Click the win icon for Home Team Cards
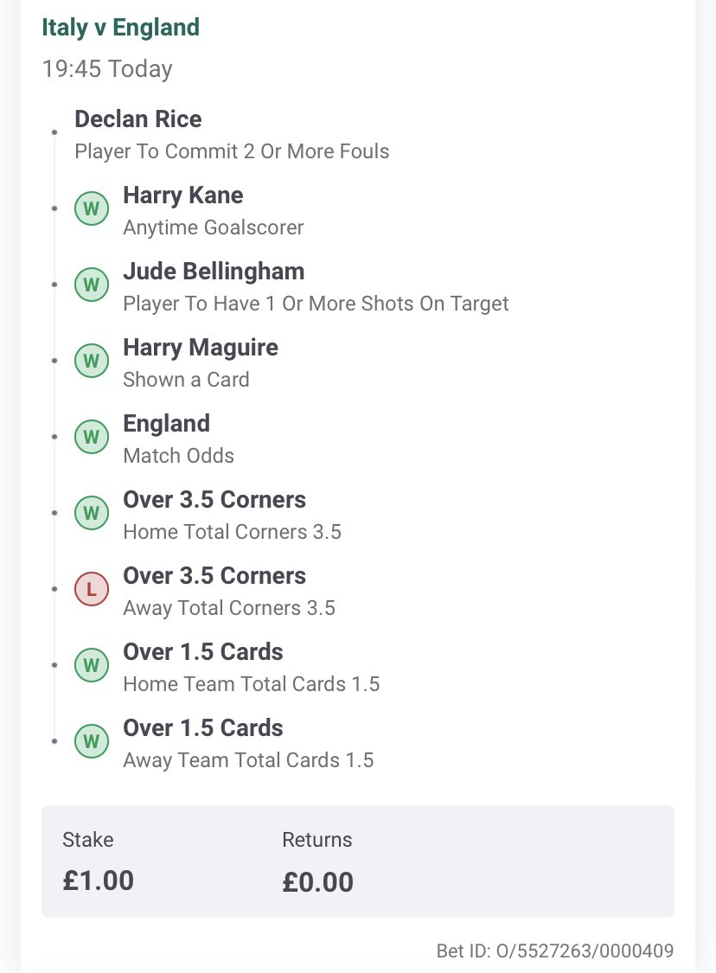This screenshot has height=973, width=716. coord(92,665)
